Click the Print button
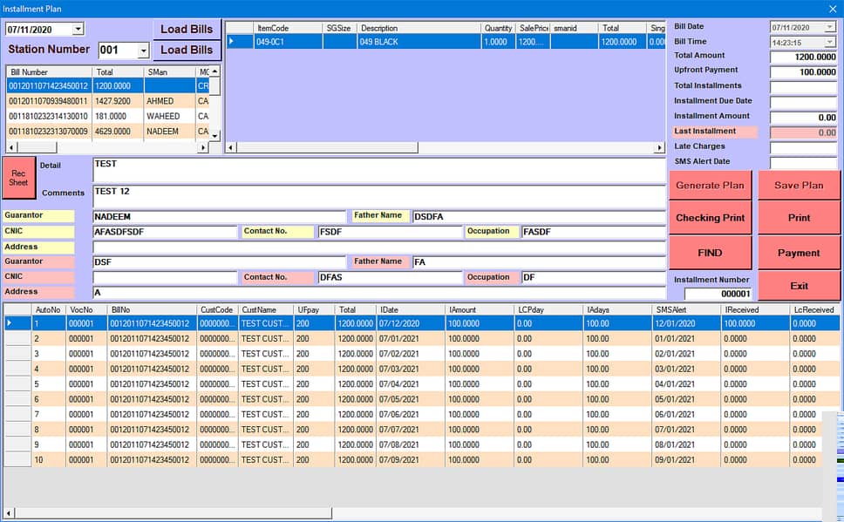Image resolution: width=844 pixels, height=522 pixels. pos(799,218)
